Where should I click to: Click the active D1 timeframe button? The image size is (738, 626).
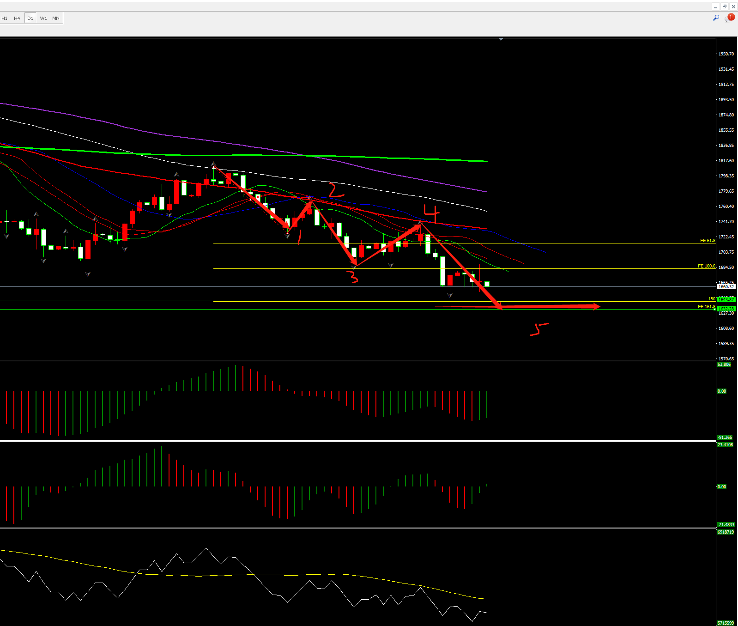[x=30, y=18]
